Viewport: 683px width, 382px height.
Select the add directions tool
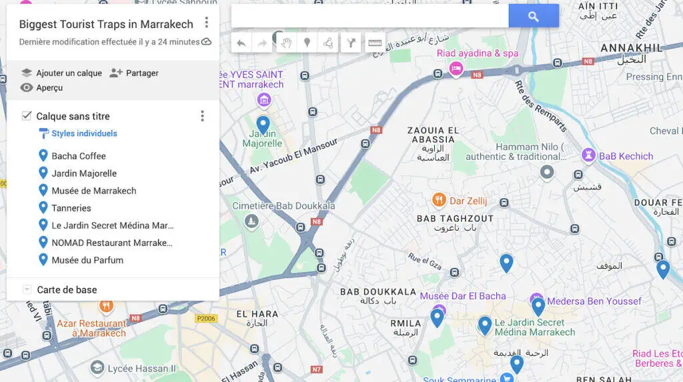pos(351,43)
